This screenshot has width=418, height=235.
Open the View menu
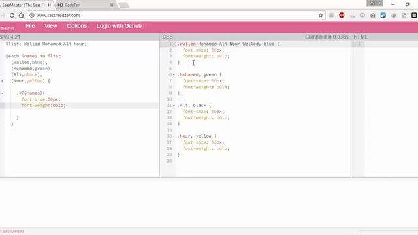click(x=51, y=26)
